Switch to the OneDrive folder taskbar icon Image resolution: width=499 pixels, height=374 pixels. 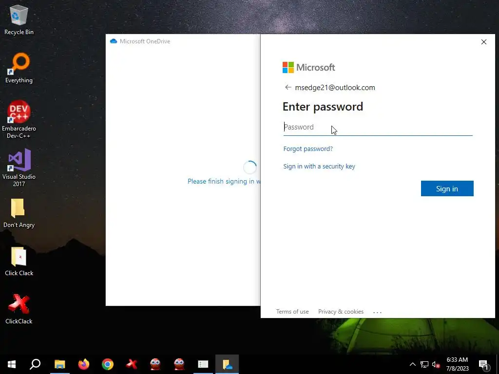point(227,364)
